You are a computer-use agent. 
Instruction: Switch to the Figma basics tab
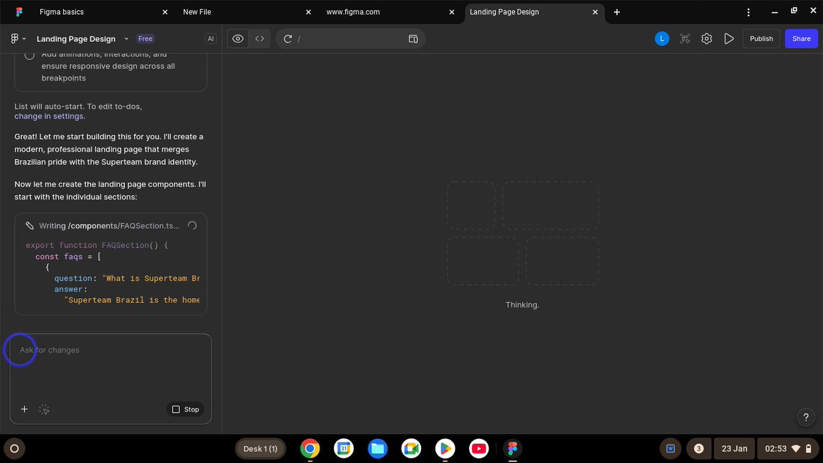click(62, 12)
